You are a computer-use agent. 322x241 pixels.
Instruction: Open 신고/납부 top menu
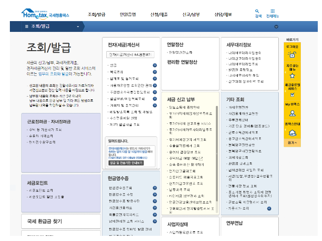(191, 15)
